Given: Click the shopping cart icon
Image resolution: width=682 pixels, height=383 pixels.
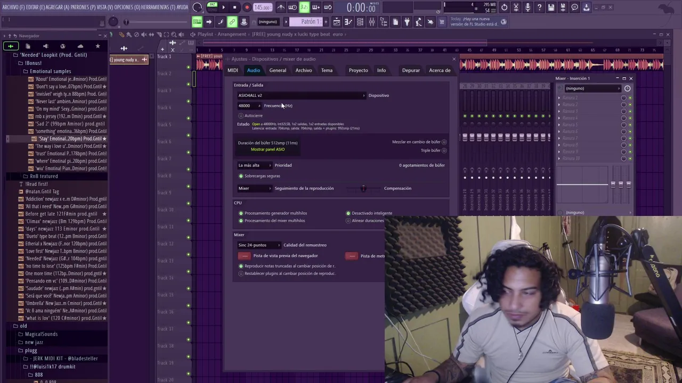Looking at the screenshot, I should click(x=442, y=22).
